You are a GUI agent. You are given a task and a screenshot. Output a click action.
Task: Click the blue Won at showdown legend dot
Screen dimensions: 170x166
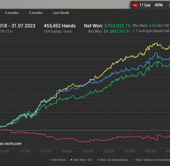[x=98, y=160]
